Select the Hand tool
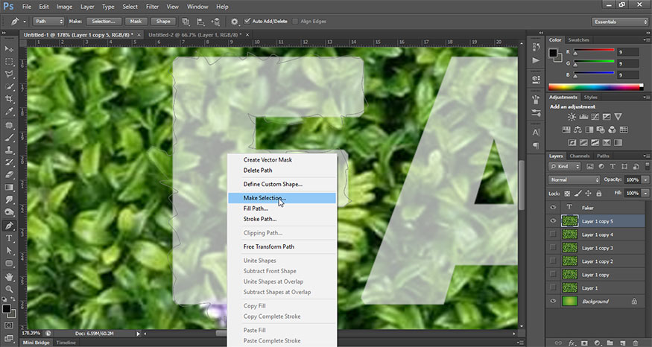652x347 pixels. [x=10, y=276]
